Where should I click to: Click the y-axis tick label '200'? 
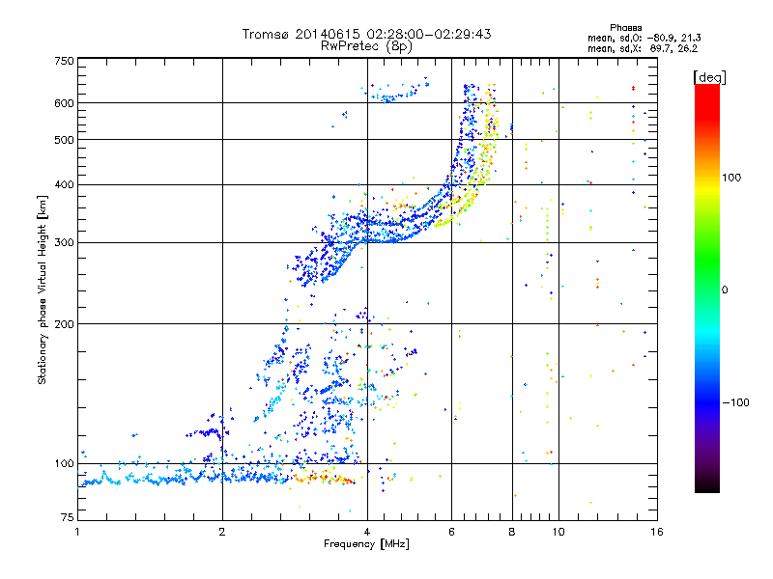tap(64, 324)
